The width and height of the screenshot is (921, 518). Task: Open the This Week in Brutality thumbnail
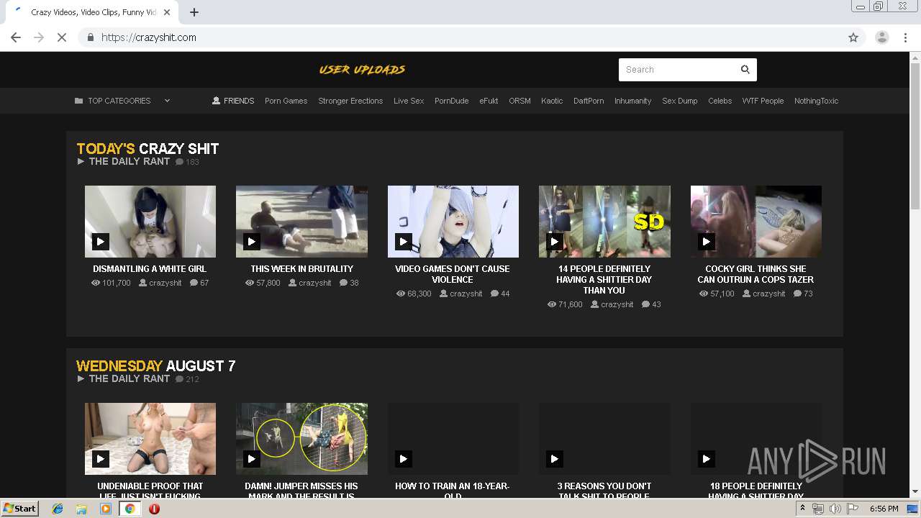pyautogui.click(x=301, y=222)
